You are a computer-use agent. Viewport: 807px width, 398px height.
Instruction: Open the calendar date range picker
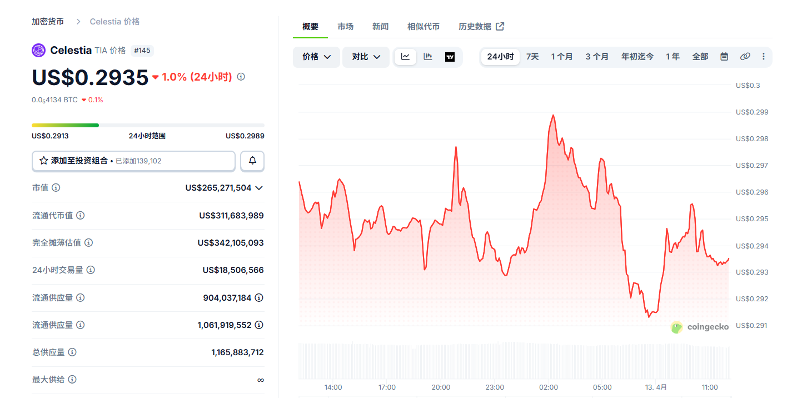(724, 57)
